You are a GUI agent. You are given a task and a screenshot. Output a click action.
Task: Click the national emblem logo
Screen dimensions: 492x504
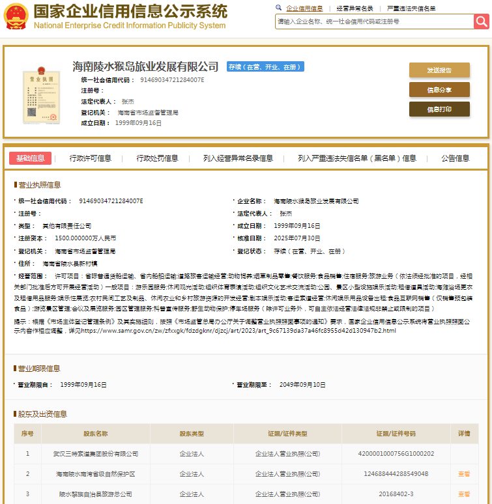coord(16,16)
